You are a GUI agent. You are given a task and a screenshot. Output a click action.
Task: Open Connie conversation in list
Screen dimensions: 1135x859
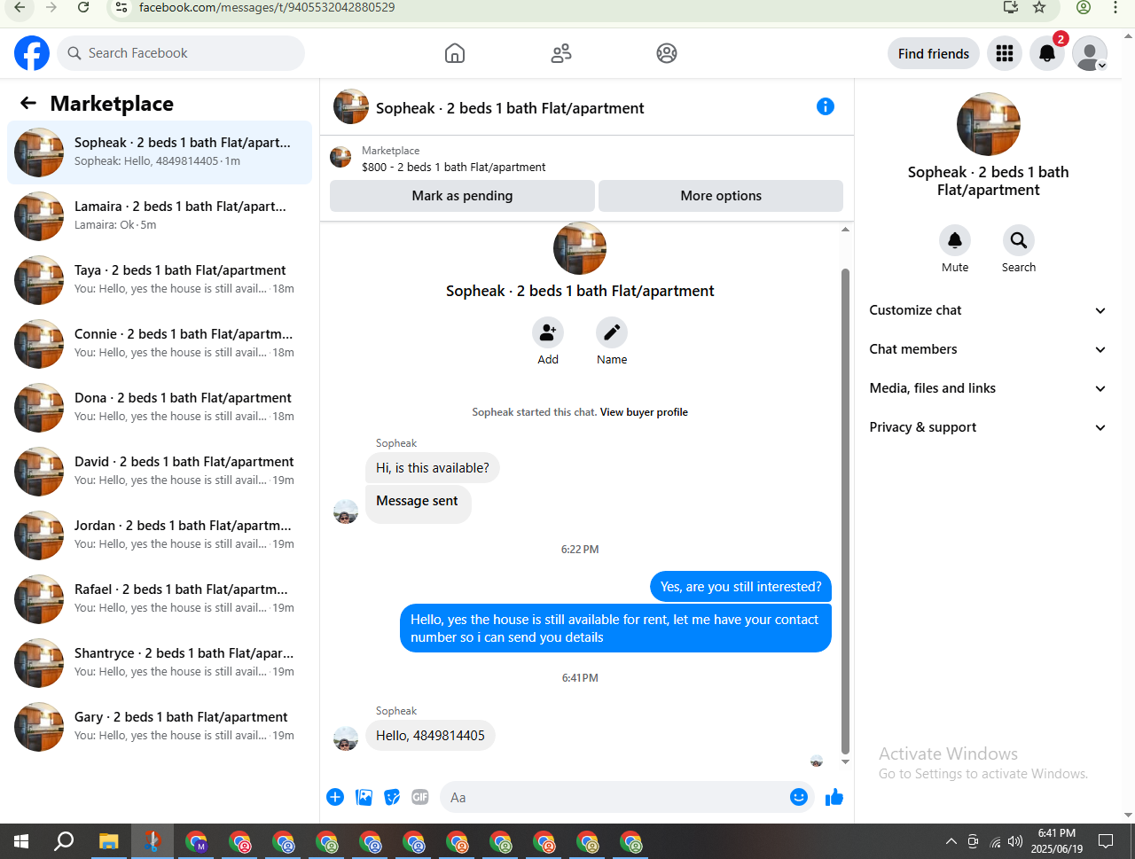click(160, 344)
